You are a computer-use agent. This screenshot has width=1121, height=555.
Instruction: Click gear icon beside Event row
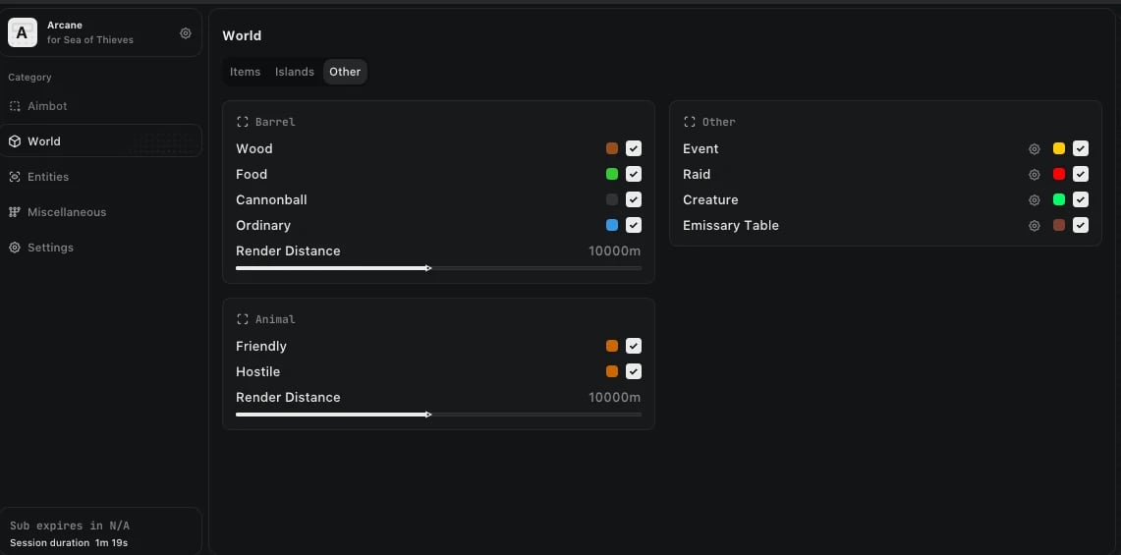click(x=1035, y=149)
